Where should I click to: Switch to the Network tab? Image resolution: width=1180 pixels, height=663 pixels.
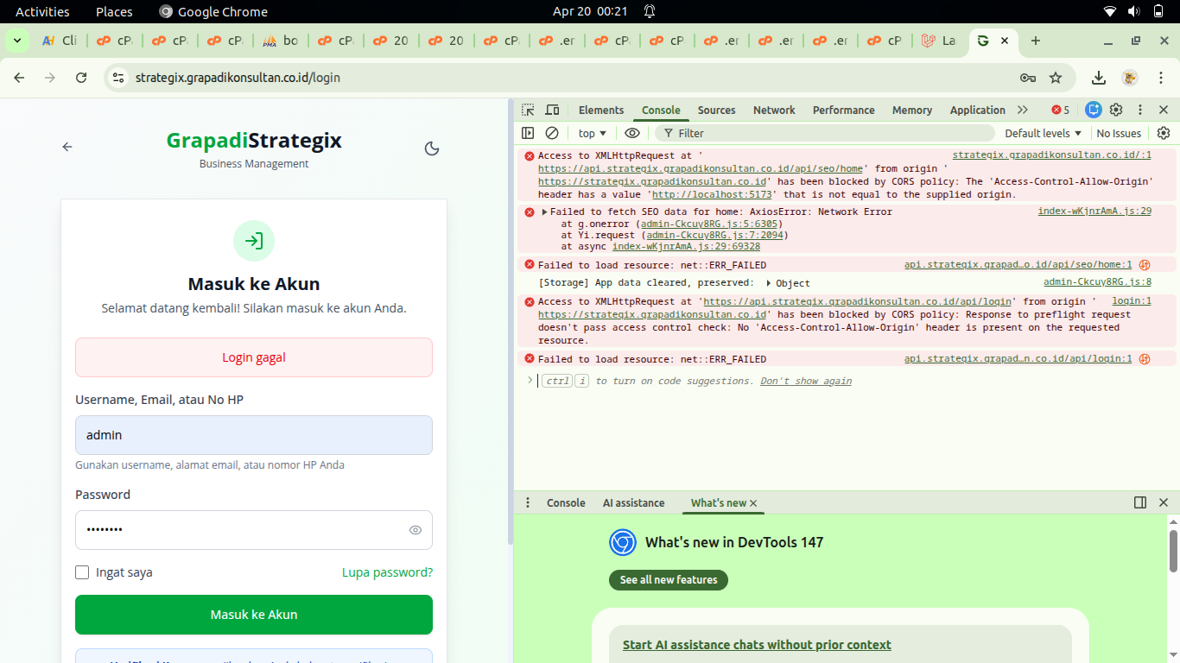click(x=774, y=110)
